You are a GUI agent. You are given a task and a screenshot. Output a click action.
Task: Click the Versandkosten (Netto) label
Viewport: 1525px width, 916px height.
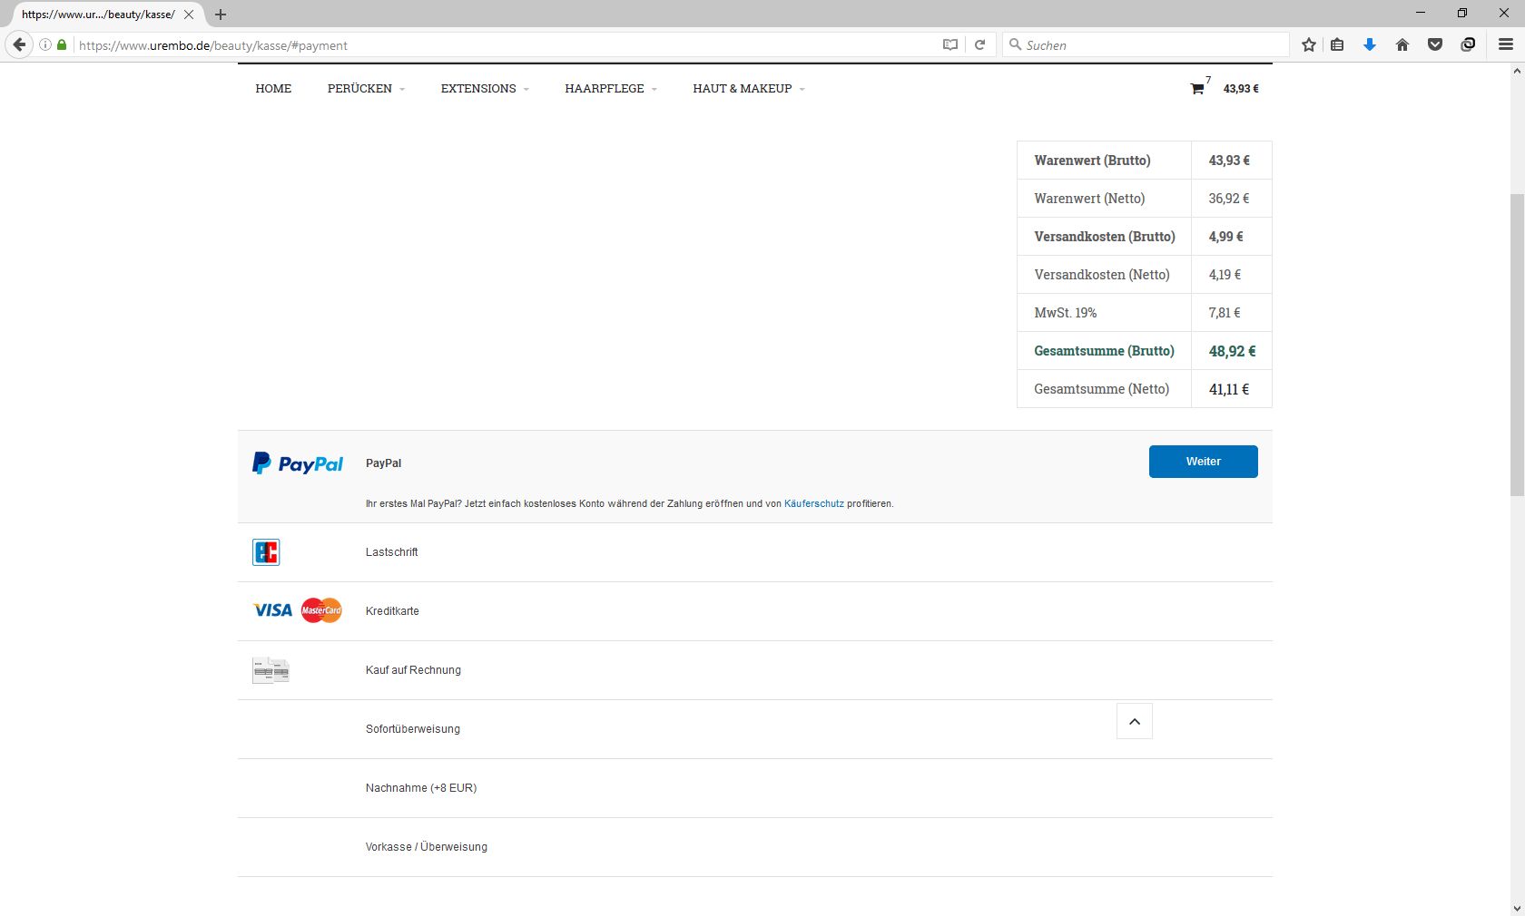[1102, 275]
